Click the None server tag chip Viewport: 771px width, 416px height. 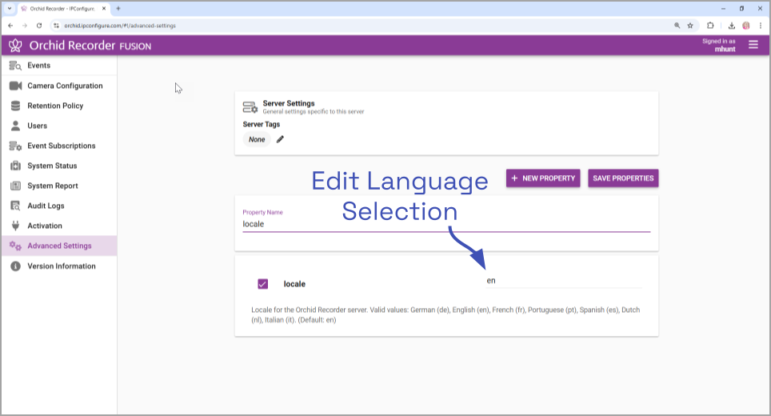click(257, 140)
